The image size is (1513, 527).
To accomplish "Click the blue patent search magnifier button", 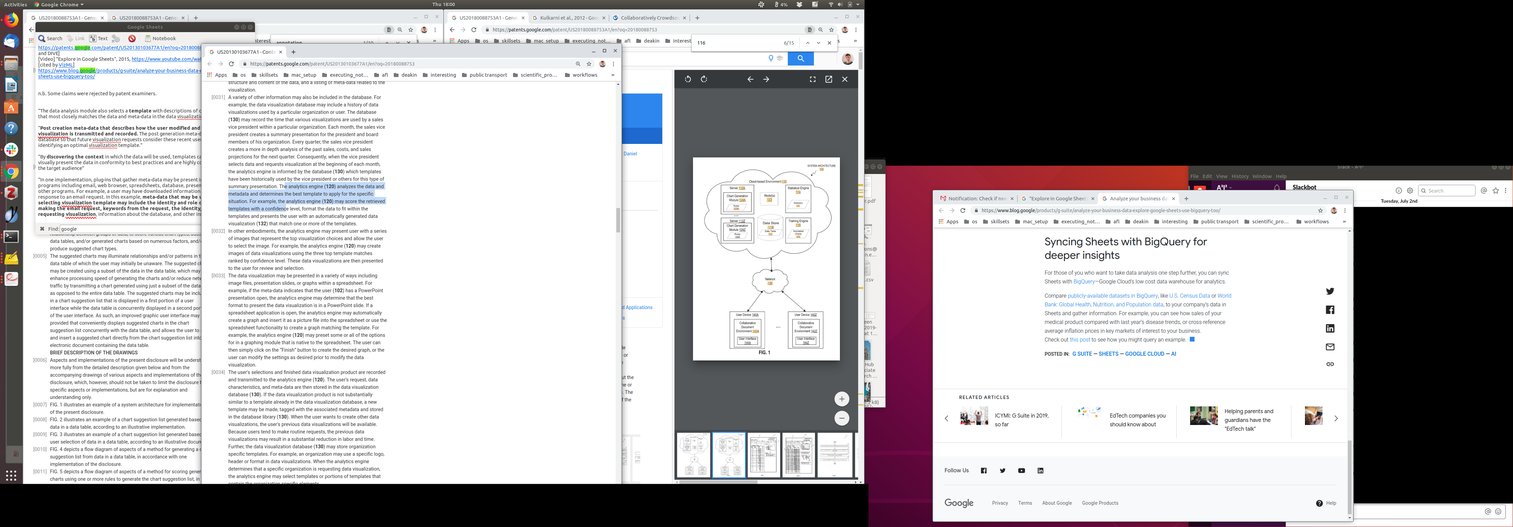I will 800,59.
